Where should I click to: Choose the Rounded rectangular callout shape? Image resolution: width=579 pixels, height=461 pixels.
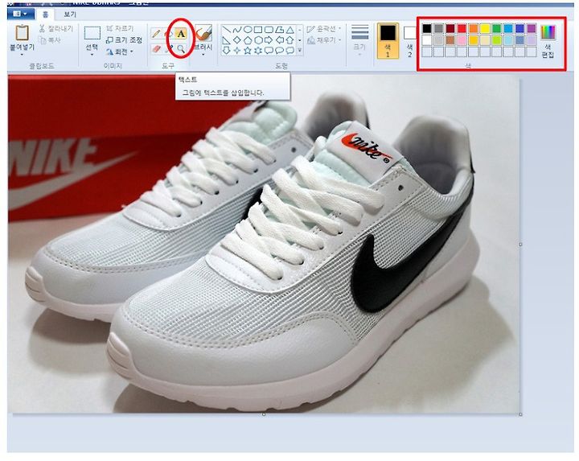coord(269,50)
